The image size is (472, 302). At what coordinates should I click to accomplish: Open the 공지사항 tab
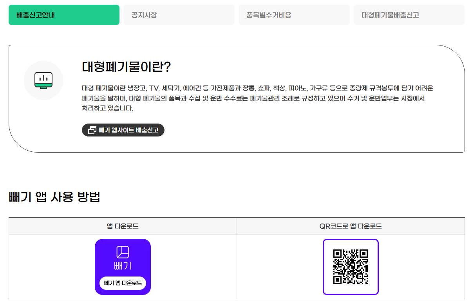(x=179, y=15)
